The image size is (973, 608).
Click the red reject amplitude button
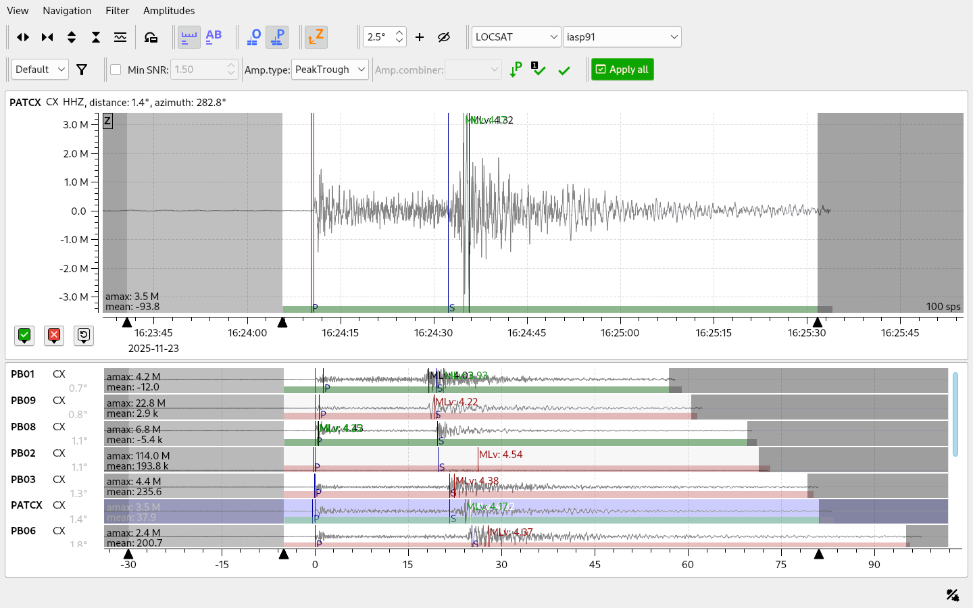coord(54,335)
